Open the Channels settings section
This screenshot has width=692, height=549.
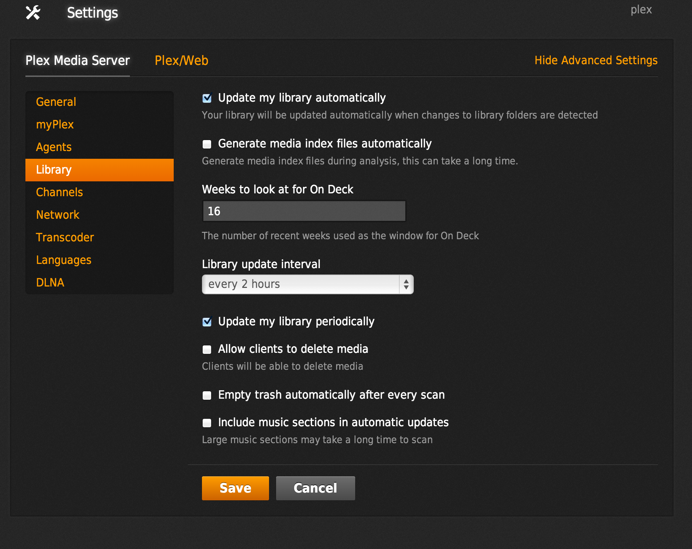(100, 192)
